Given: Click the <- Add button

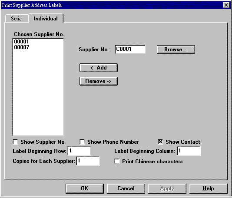Looking at the screenshot, I should coord(99,68).
